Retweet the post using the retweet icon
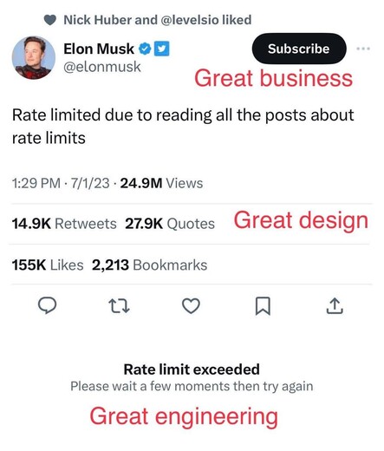This screenshot has height=451, width=384. (119, 306)
